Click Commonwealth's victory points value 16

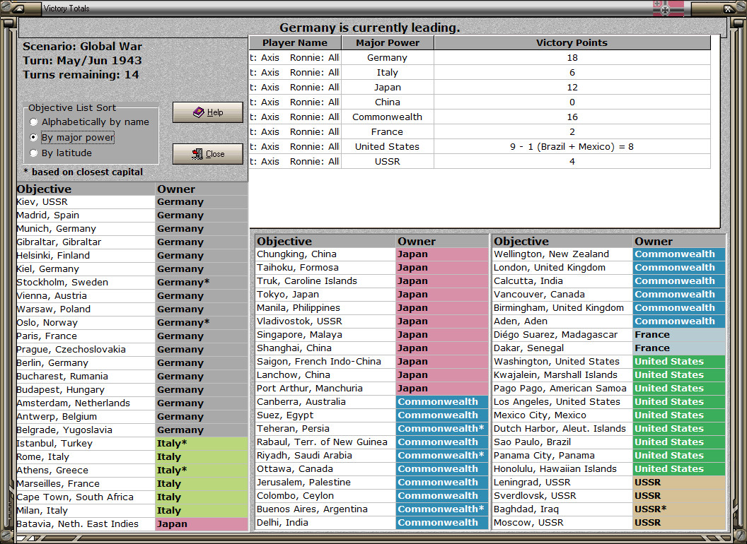point(572,117)
